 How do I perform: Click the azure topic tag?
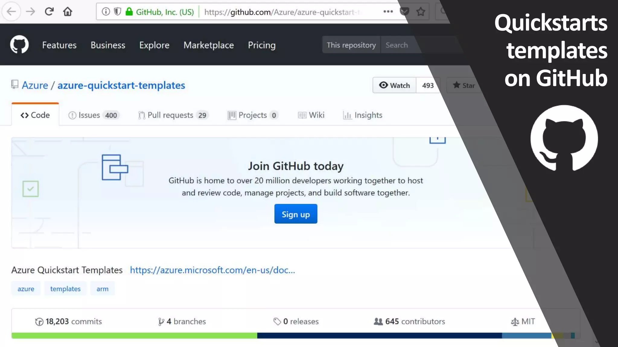coord(26,289)
